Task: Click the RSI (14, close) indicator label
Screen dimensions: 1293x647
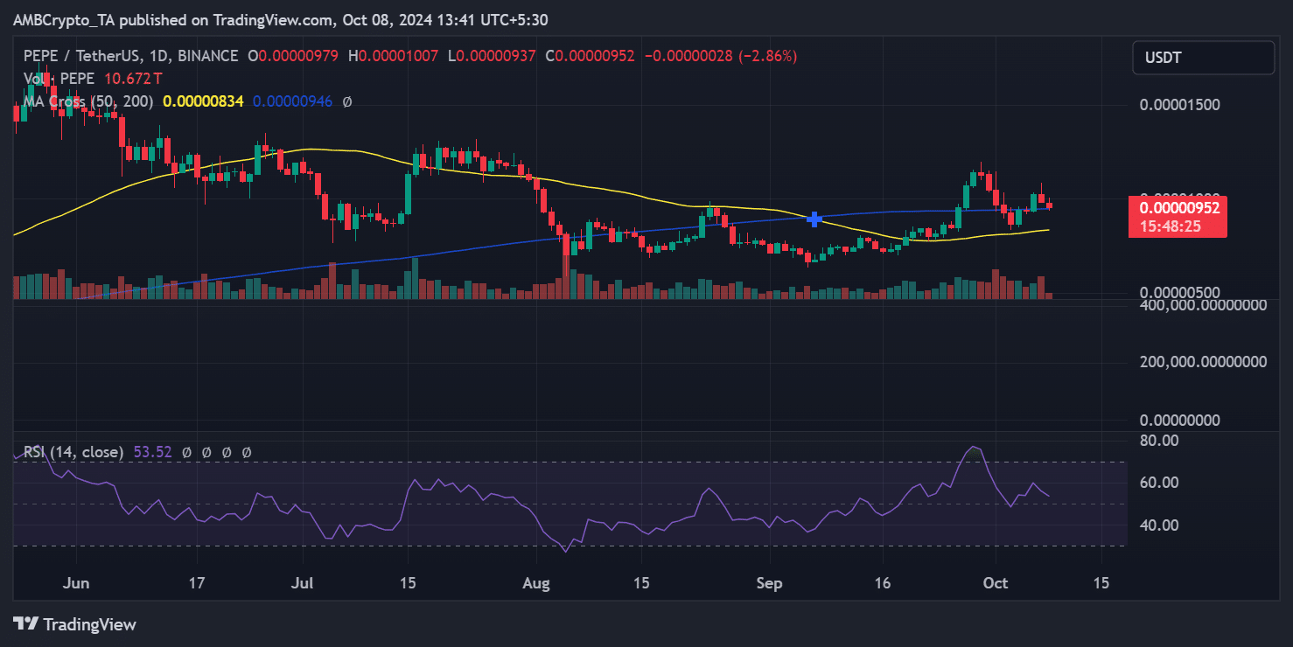Action: pyautogui.click(x=73, y=452)
